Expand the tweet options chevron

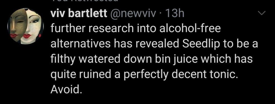(262, 13)
